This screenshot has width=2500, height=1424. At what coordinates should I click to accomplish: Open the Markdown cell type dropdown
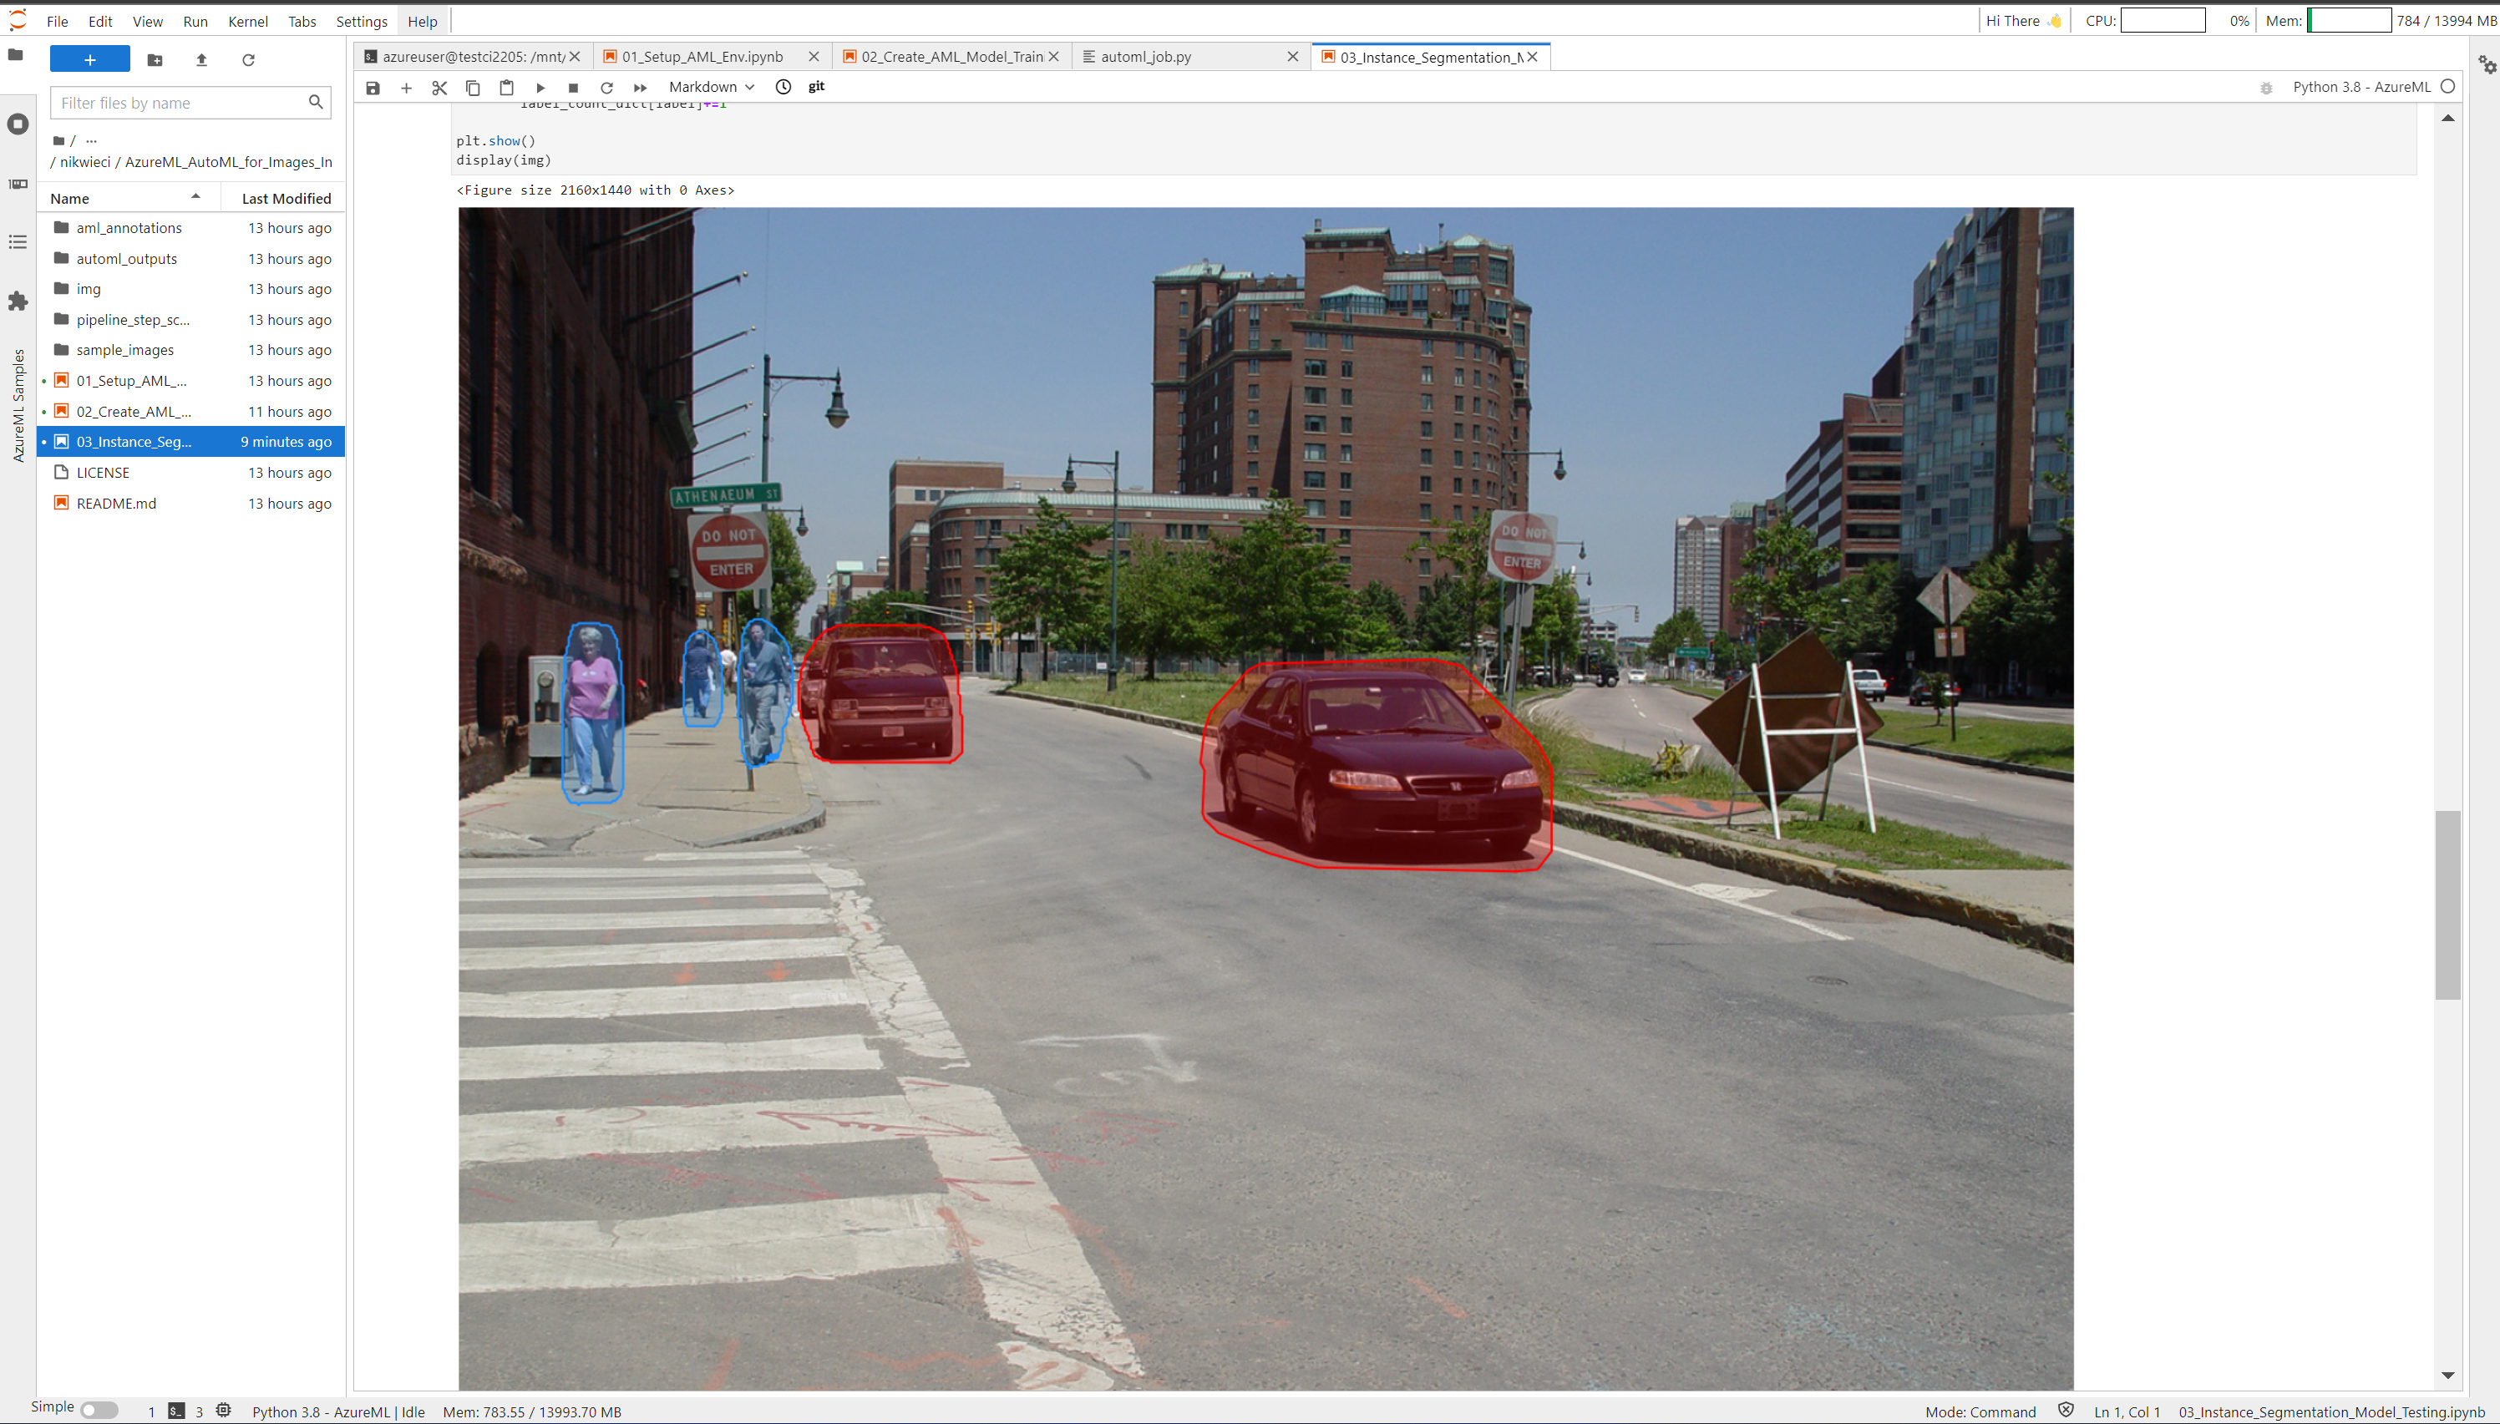click(711, 87)
